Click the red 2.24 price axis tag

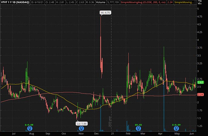pyautogui.click(x=200, y=95)
